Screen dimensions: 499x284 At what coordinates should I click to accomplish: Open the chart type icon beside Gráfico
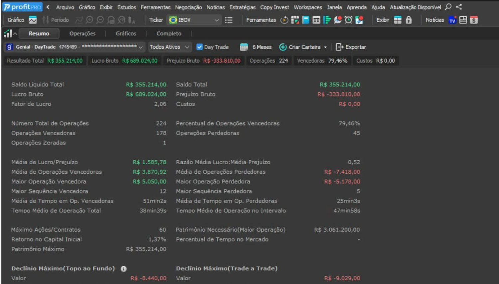pos(33,20)
